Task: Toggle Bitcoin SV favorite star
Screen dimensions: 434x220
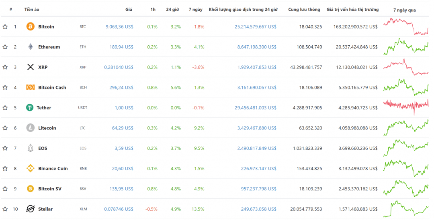Action: 5,188
